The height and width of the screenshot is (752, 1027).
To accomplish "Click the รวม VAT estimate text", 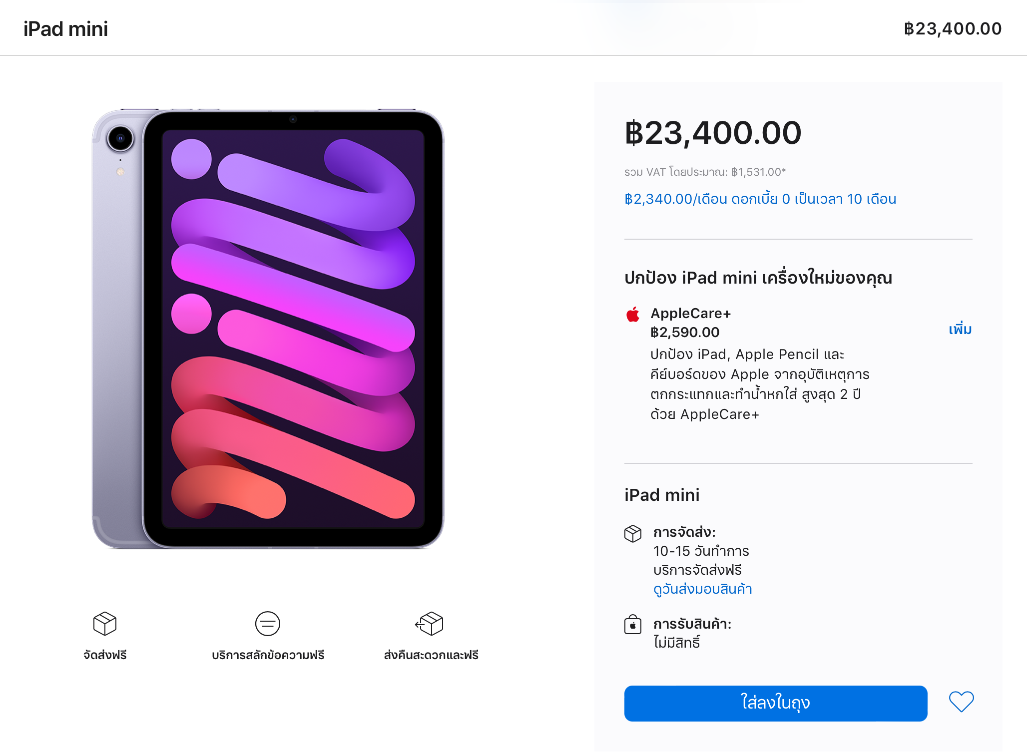I will click(705, 172).
